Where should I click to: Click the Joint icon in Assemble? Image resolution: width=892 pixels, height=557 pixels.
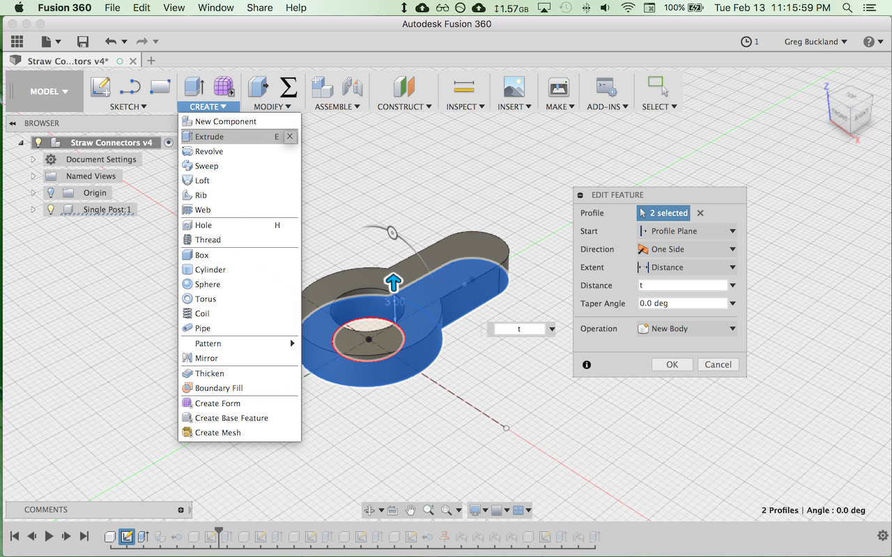point(353,87)
